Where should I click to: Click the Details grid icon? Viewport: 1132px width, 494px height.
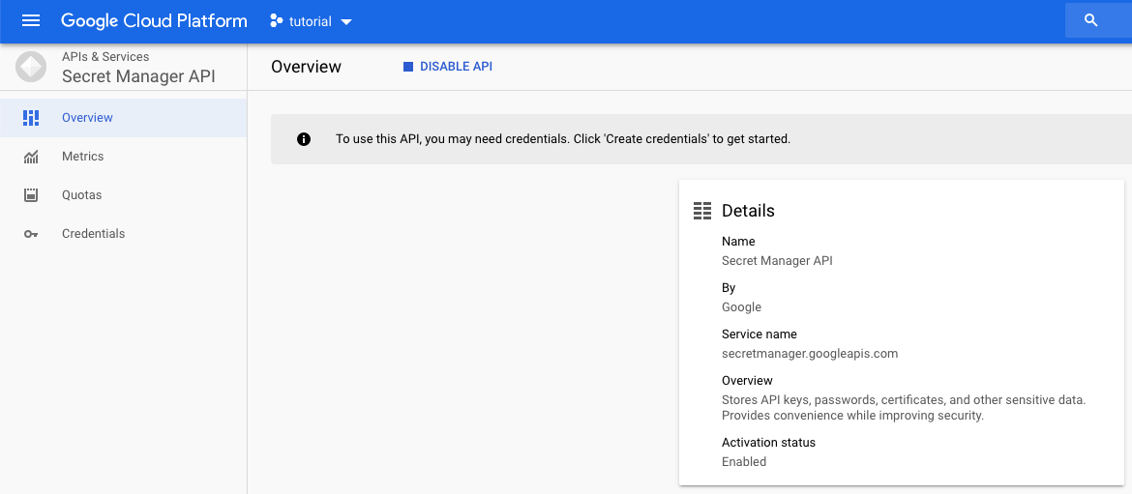pyautogui.click(x=701, y=211)
